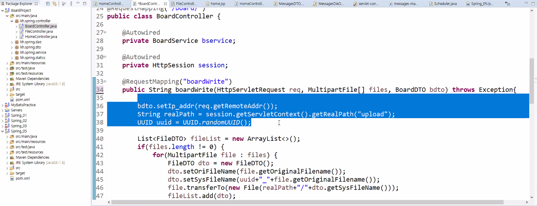This screenshot has height=206, width=537.
Task: Minimize the Package Explorer panel
Action: (77, 3)
